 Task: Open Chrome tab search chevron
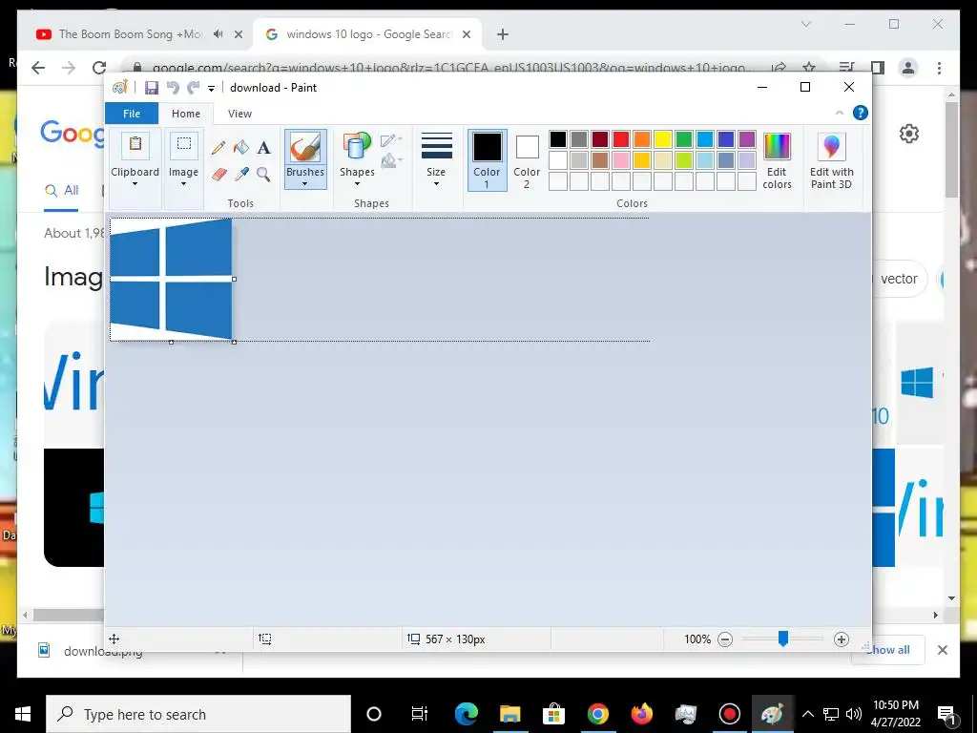coord(805,24)
